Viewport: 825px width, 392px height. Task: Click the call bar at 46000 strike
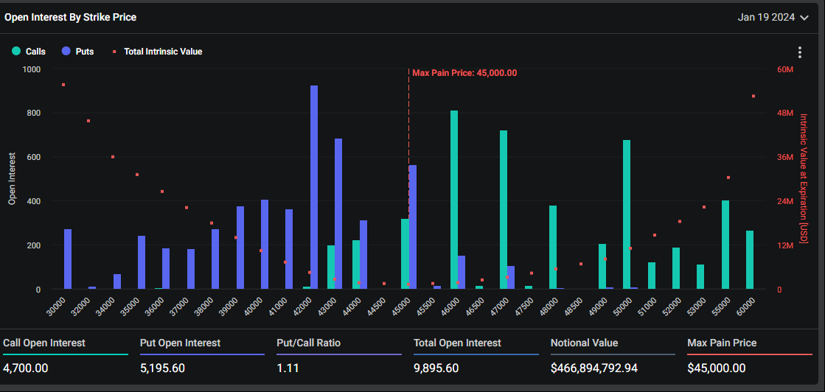pyautogui.click(x=454, y=200)
